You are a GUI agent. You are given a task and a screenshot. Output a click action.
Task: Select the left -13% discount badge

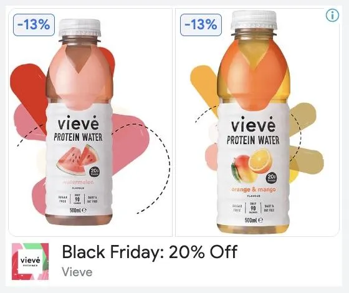click(x=34, y=25)
